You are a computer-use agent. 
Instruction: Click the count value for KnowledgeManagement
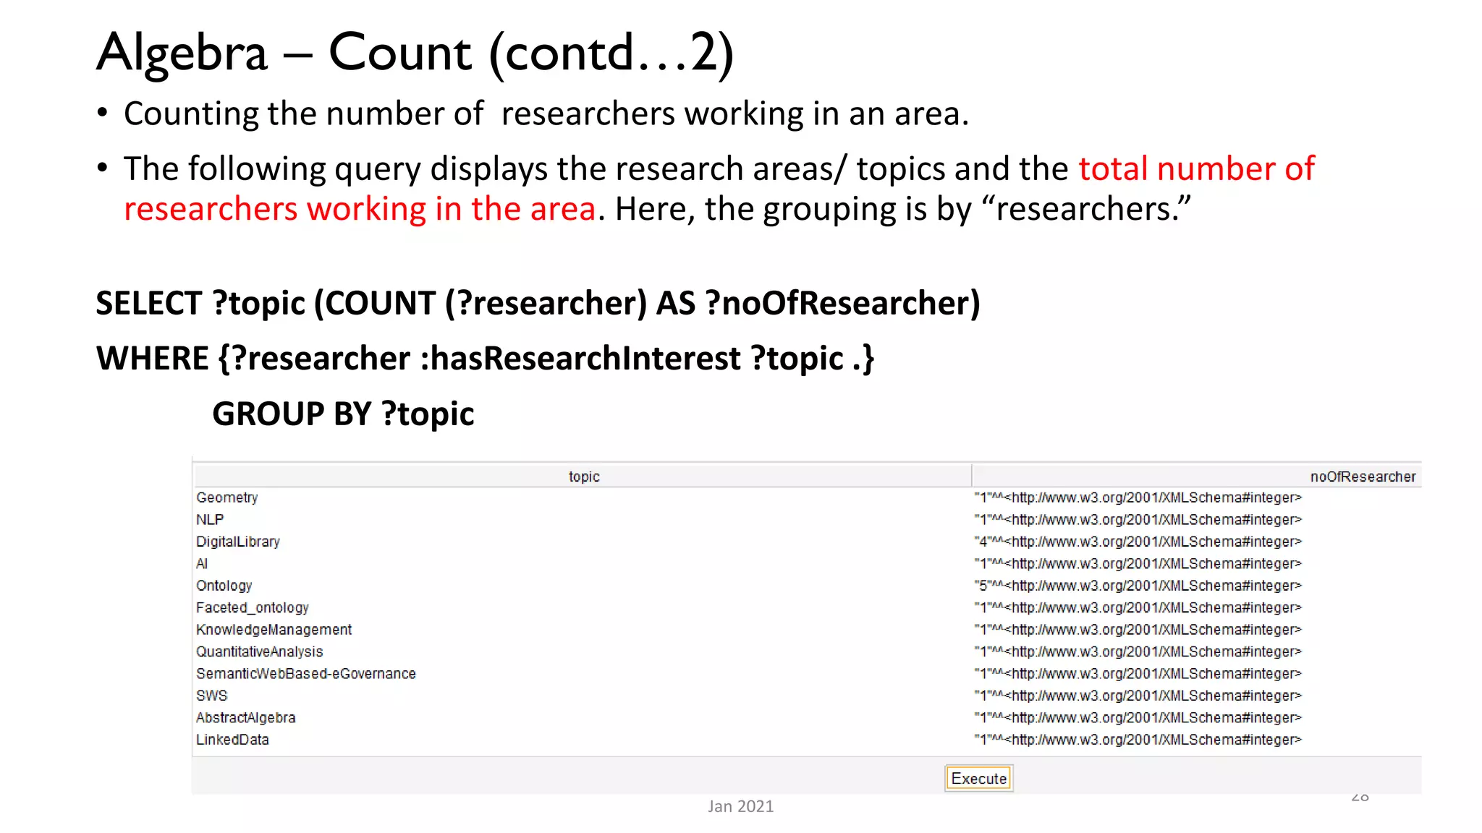pos(1138,630)
